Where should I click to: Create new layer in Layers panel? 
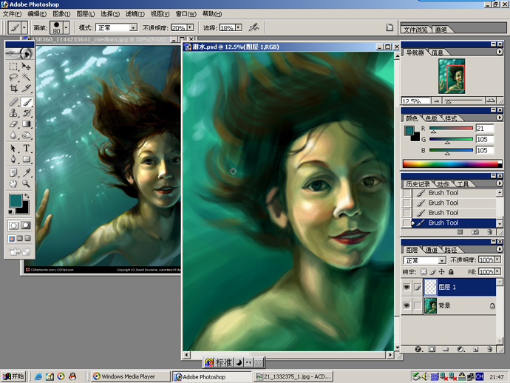pyautogui.click(x=475, y=349)
